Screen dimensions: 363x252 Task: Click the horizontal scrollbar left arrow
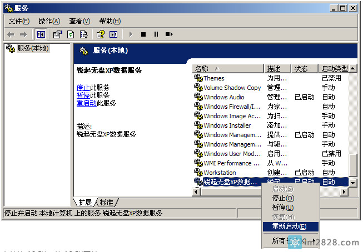[x=196, y=191]
